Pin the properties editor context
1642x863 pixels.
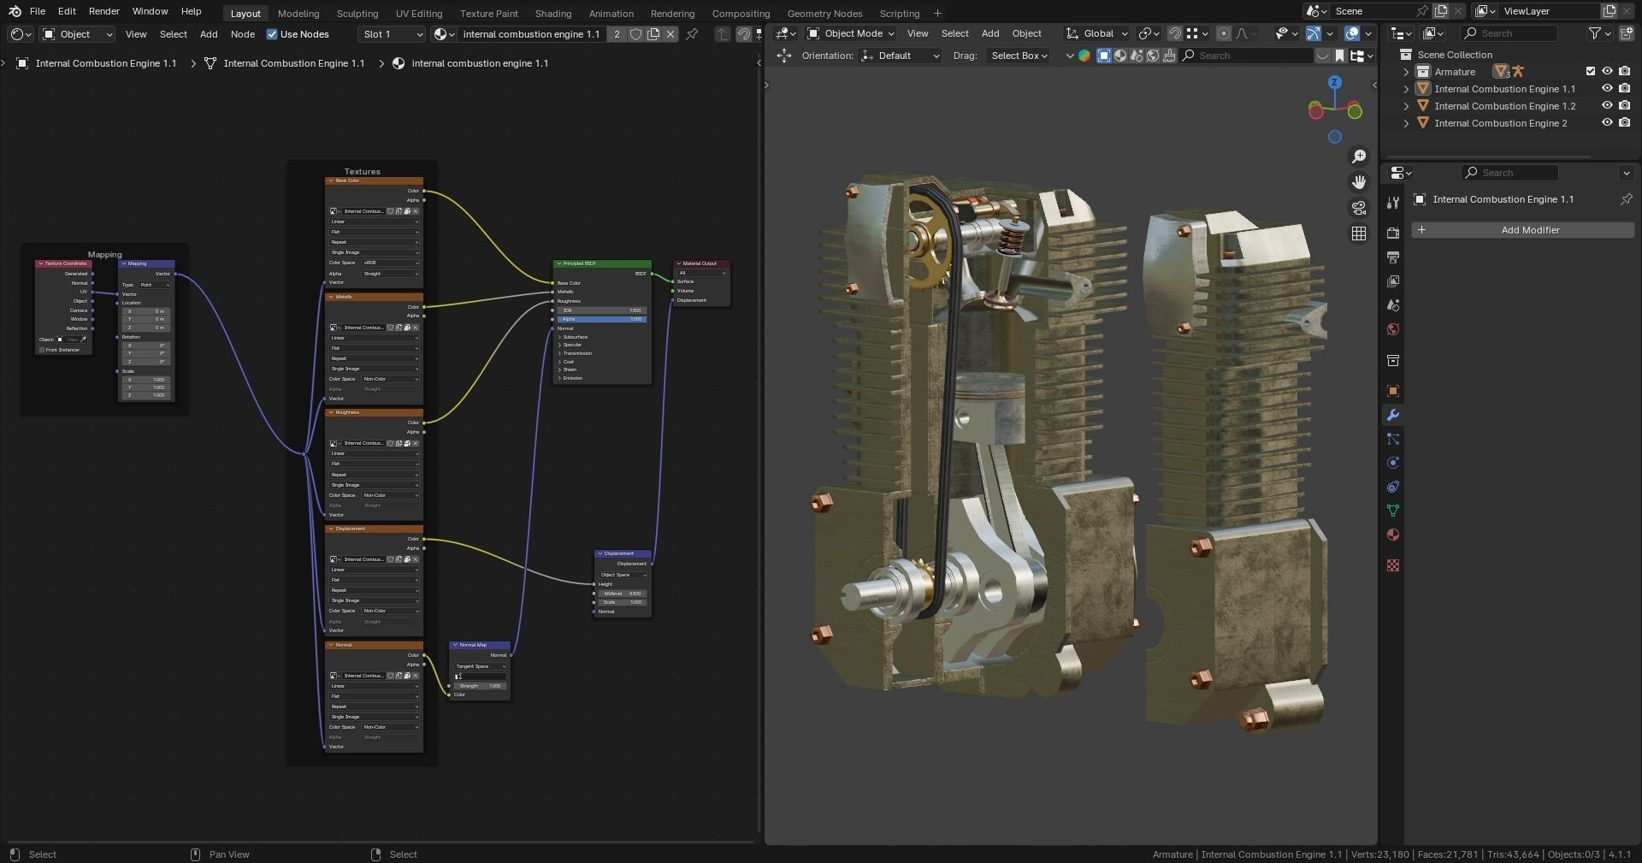pos(1626,199)
